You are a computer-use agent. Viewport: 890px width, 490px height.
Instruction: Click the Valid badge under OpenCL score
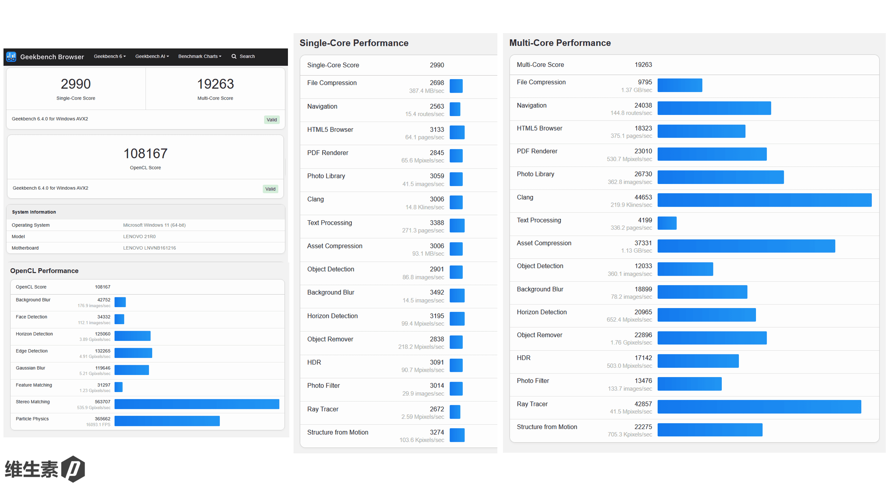[270, 189]
